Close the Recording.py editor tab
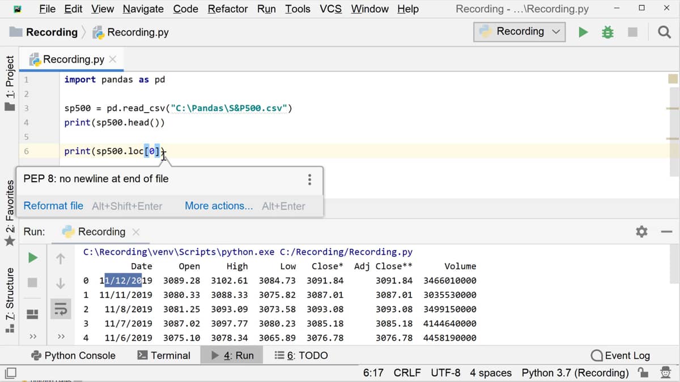 tap(113, 59)
